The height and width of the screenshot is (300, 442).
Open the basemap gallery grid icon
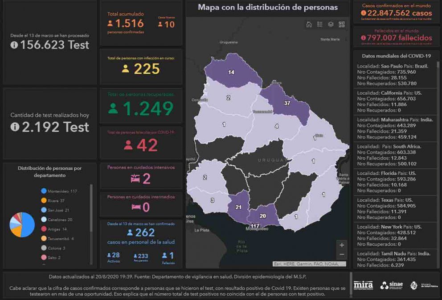tap(342, 24)
